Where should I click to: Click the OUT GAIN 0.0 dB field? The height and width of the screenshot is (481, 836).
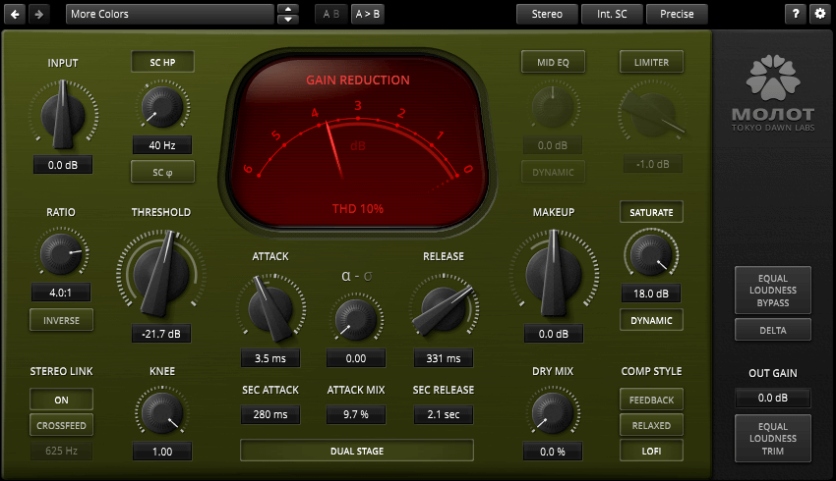[773, 398]
